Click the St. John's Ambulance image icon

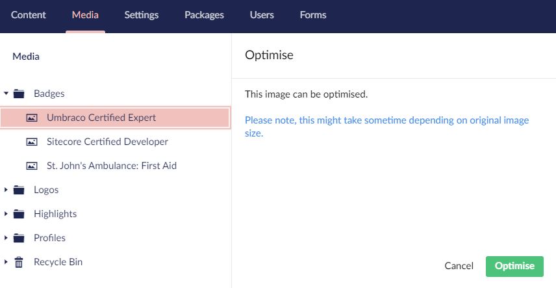32,166
